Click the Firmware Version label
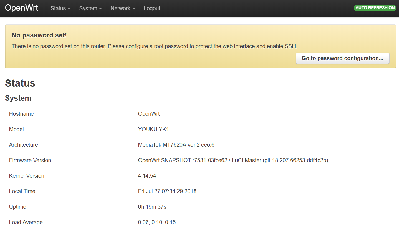399x238 pixels. [x=30, y=160]
